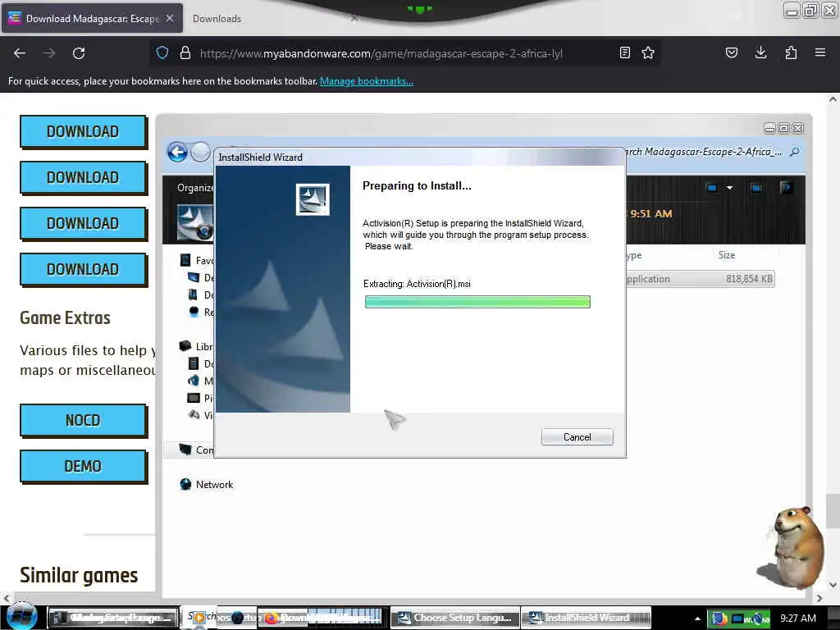Viewport: 840px width, 630px height.
Task: Select the Pictures library in Explorer tree
Action: point(200,398)
